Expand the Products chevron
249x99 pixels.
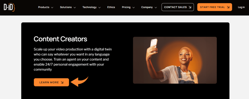coord(52,7)
